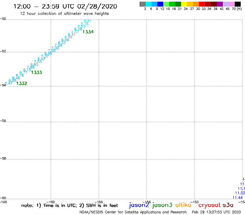This screenshot has width=245, height=215.
Task: Click the wave height value 8.46
Action: (16, 78)
